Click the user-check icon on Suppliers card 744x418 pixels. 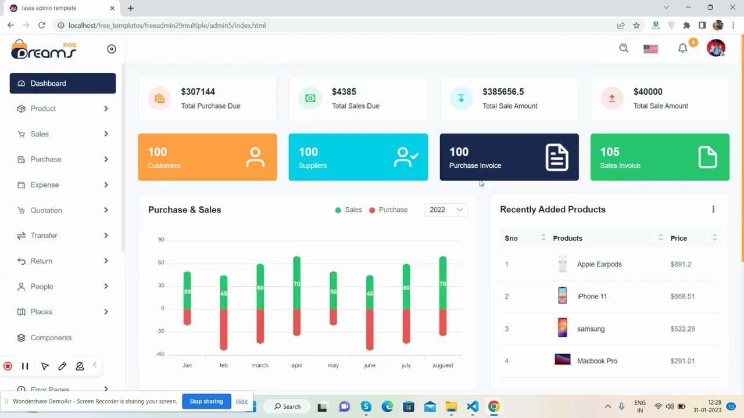click(x=406, y=157)
